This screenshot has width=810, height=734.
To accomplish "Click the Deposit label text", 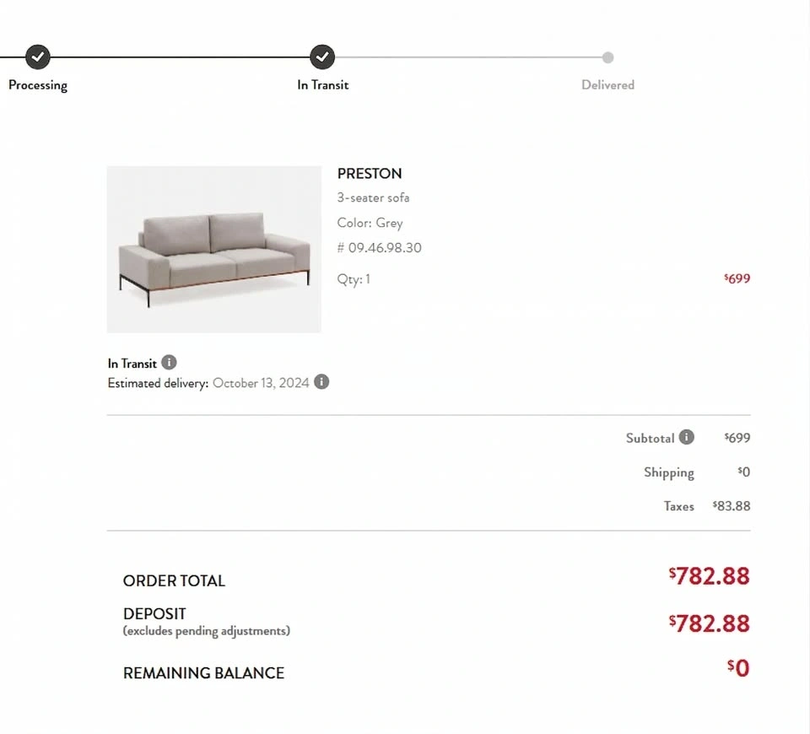I will click(x=154, y=614).
